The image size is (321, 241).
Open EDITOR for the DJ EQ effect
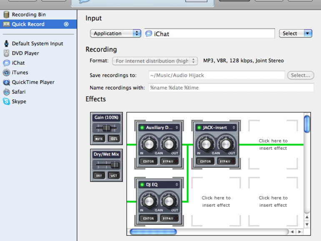[148, 218]
